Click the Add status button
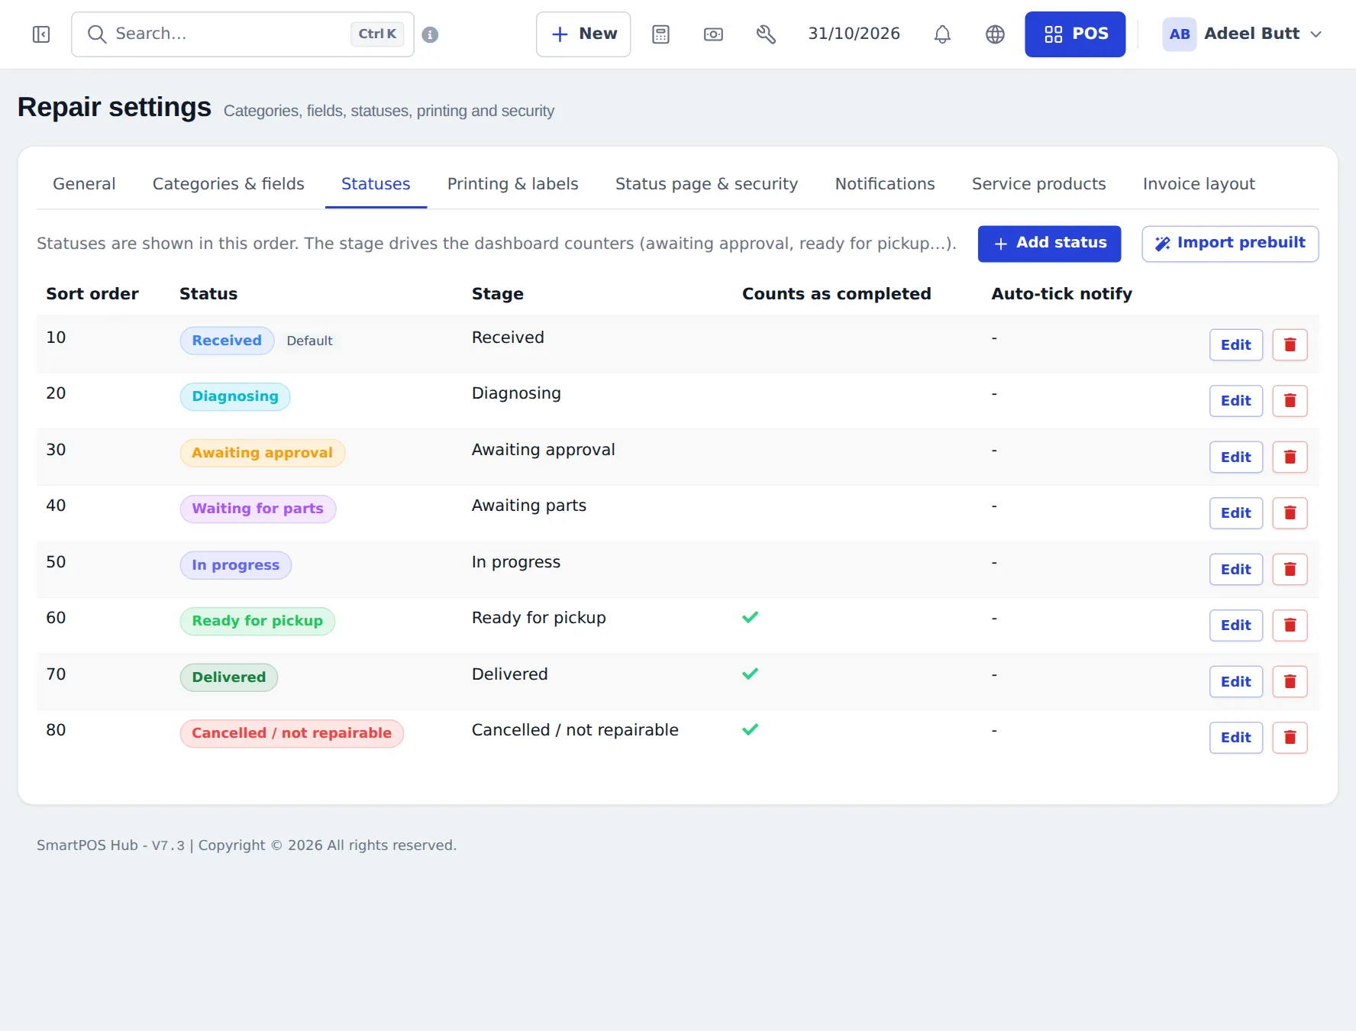 pos(1049,244)
